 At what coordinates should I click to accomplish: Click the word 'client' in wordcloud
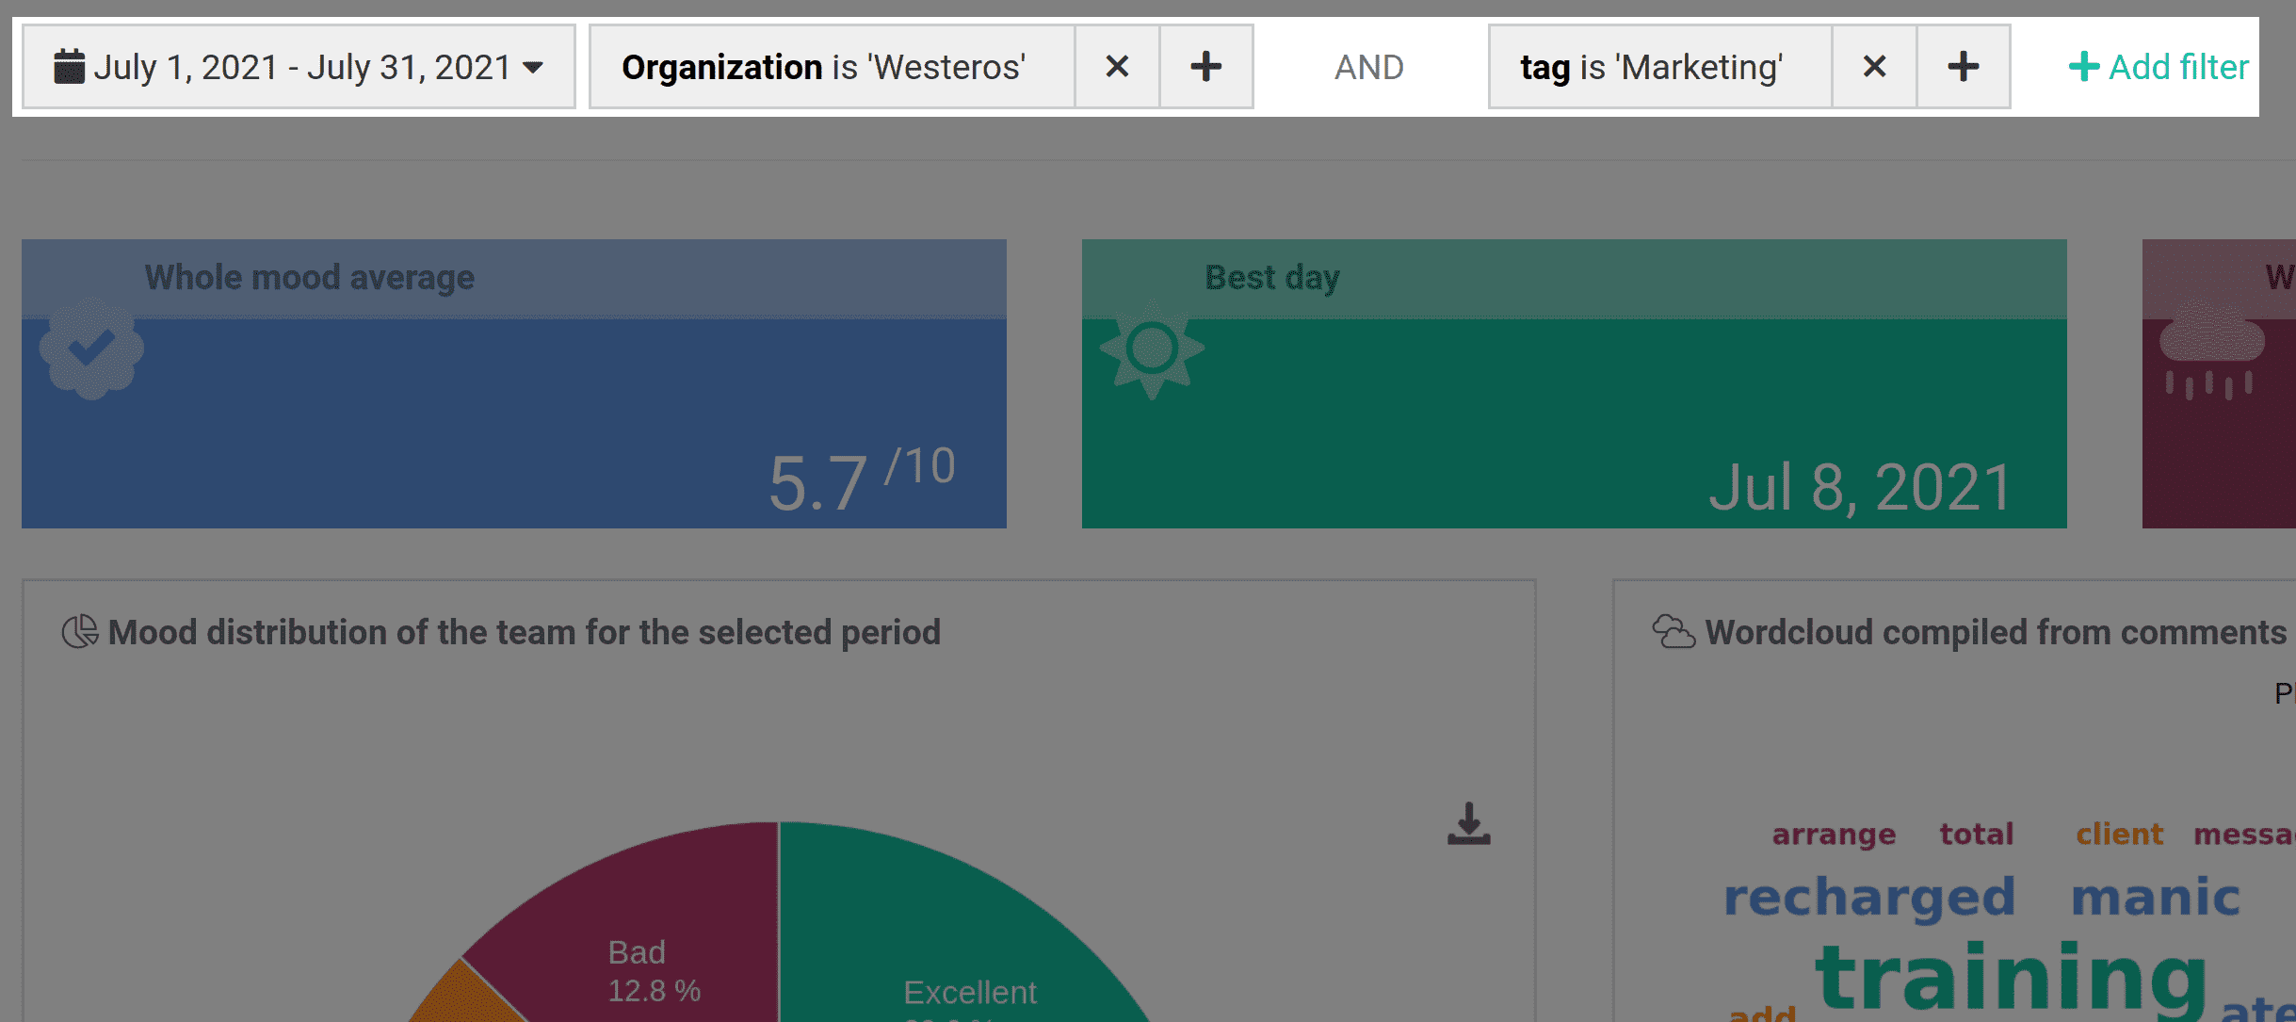[2119, 834]
